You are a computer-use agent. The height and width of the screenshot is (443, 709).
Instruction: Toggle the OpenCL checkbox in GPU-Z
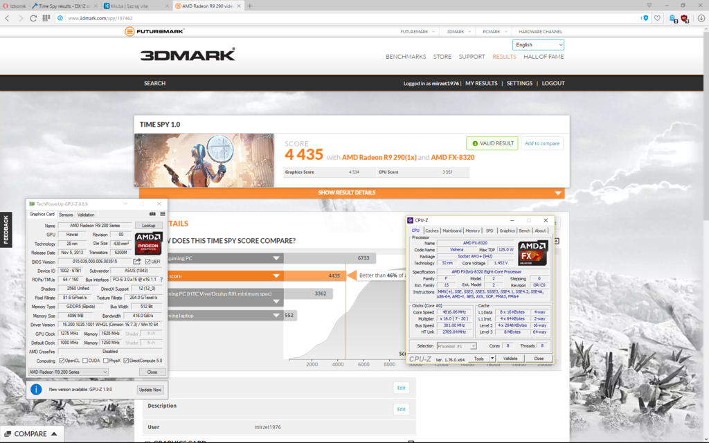coord(62,361)
